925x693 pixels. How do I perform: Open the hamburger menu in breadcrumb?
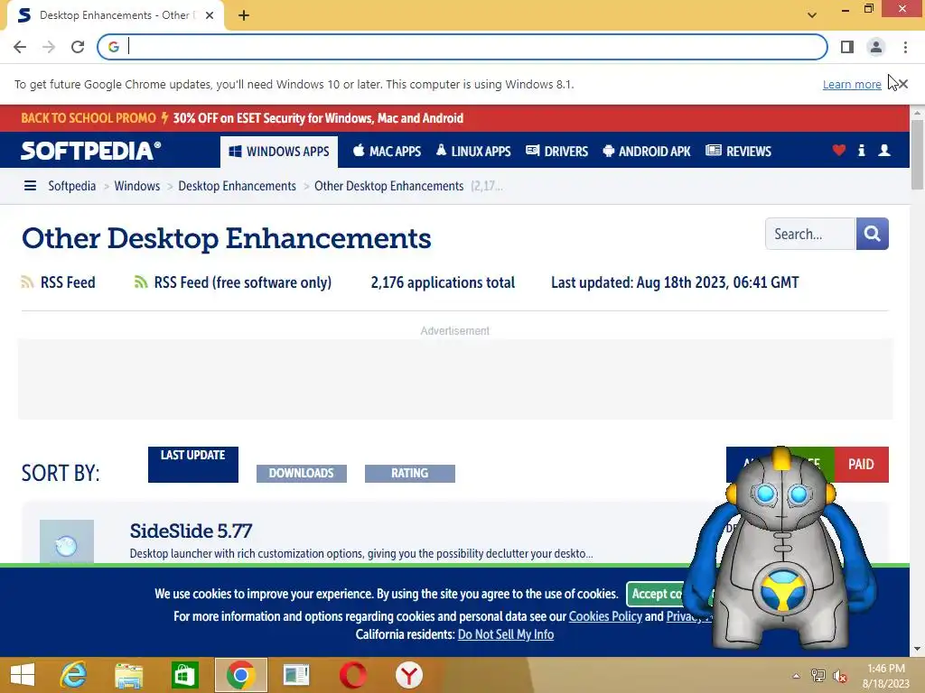(x=30, y=186)
